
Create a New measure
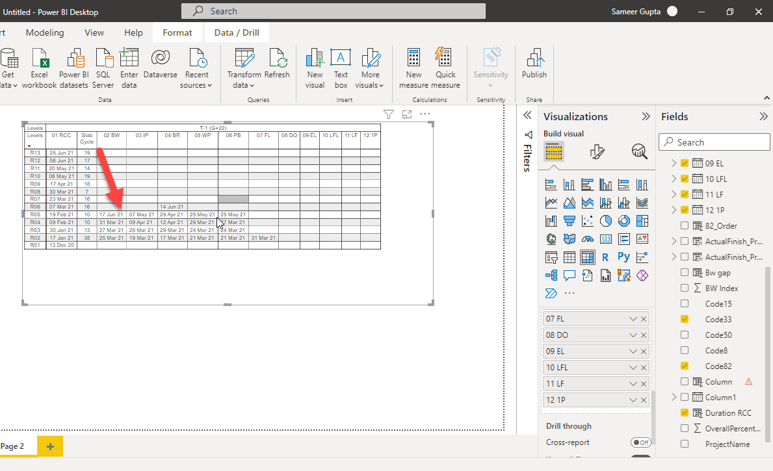[x=413, y=69]
